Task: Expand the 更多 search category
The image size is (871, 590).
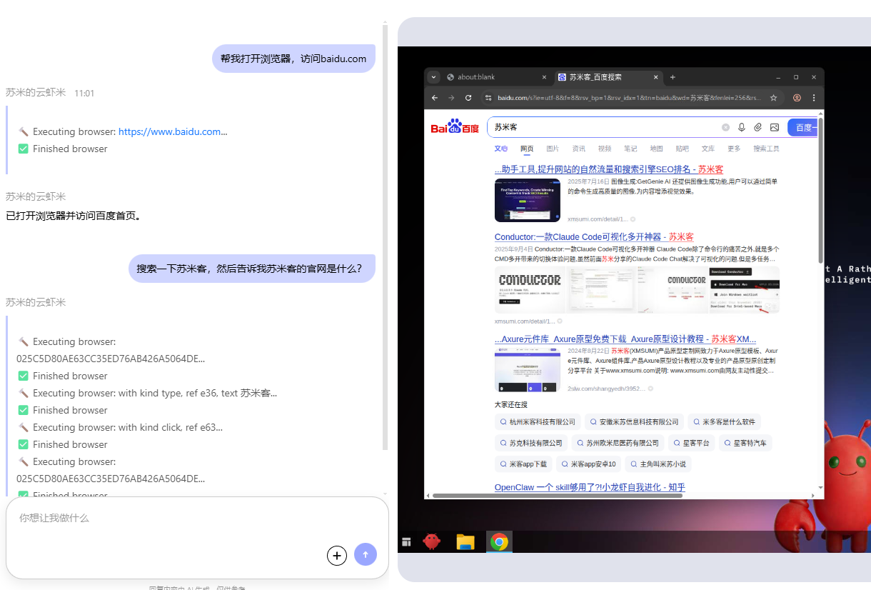Action: click(x=734, y=149)
